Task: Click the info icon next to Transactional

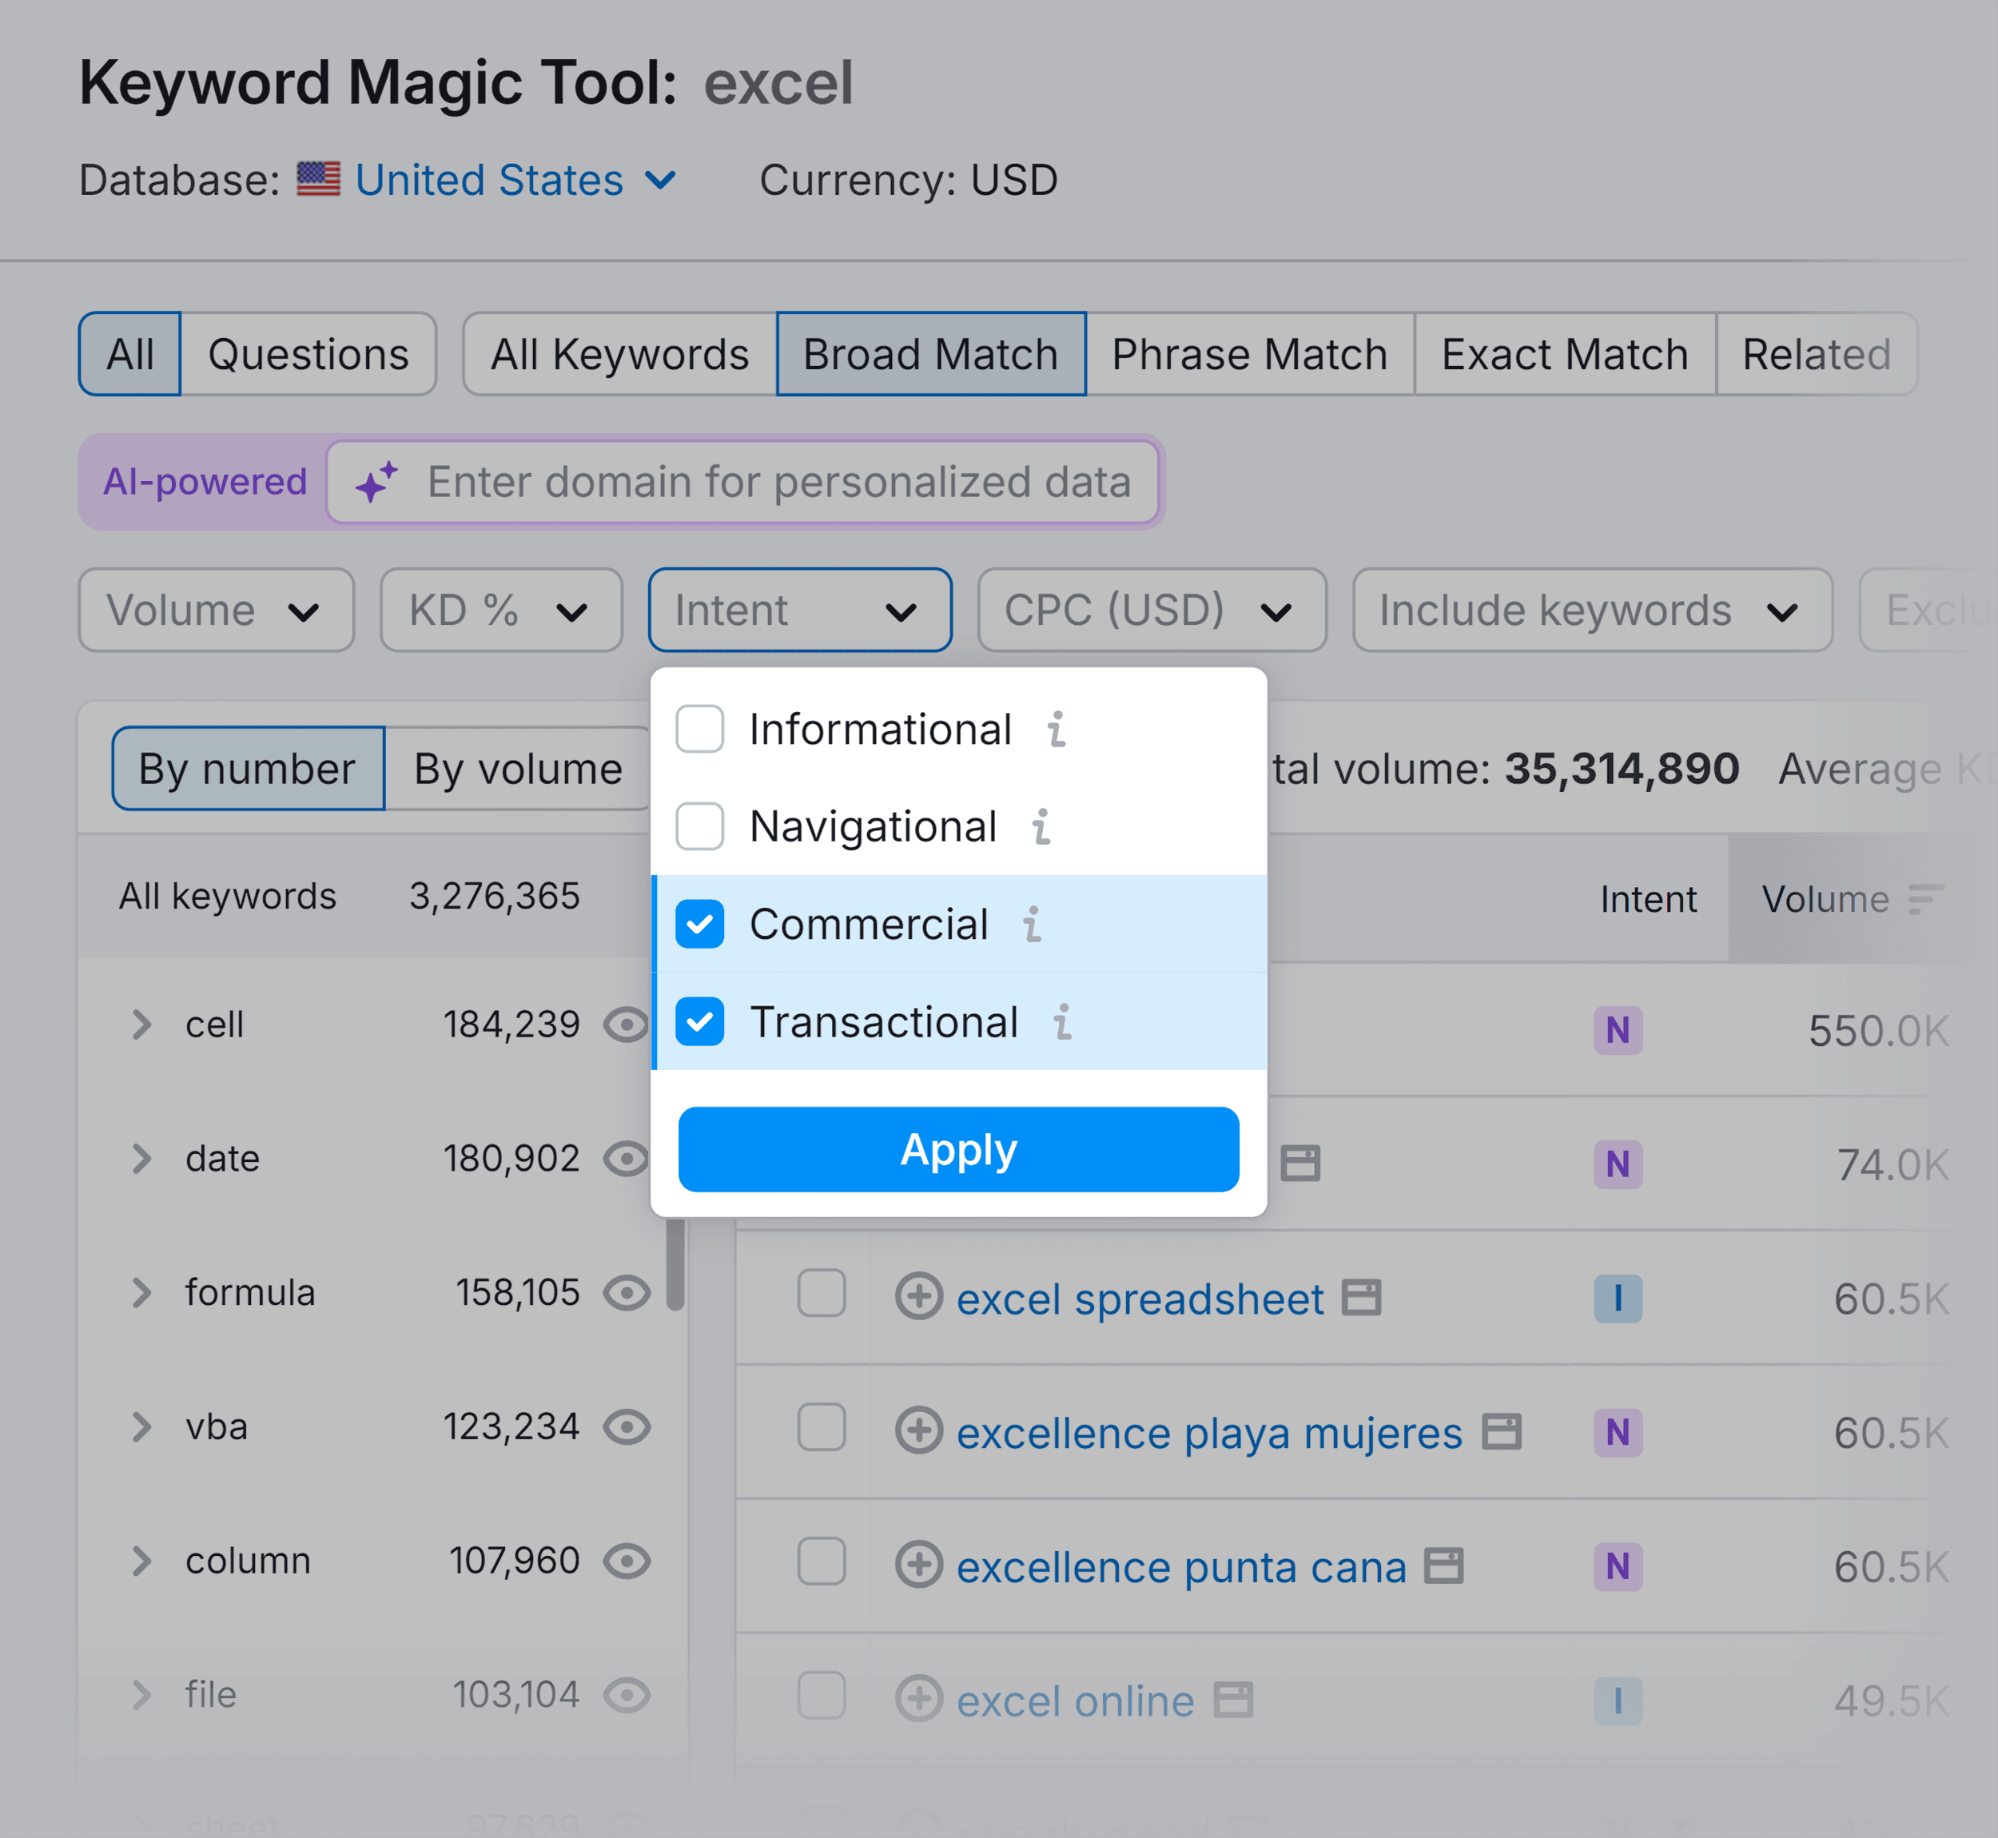Action: pos(1063,1021)
